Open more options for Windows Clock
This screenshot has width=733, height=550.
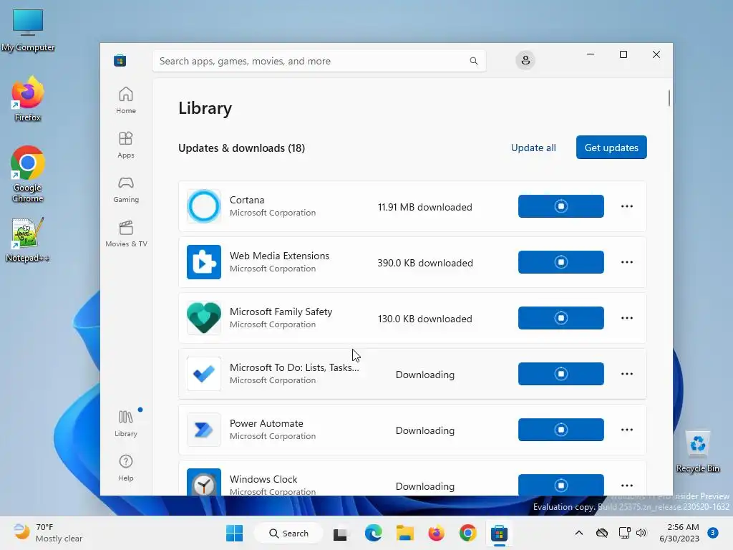tap(627, 486)
